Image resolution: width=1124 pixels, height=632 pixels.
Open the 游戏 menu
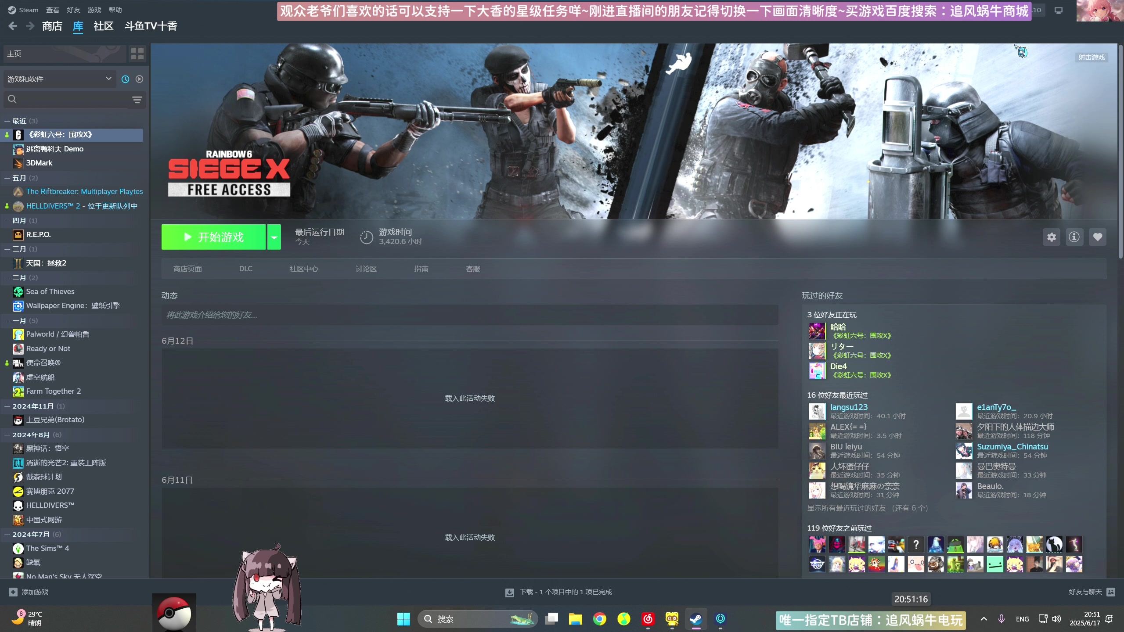pos(94,10)
